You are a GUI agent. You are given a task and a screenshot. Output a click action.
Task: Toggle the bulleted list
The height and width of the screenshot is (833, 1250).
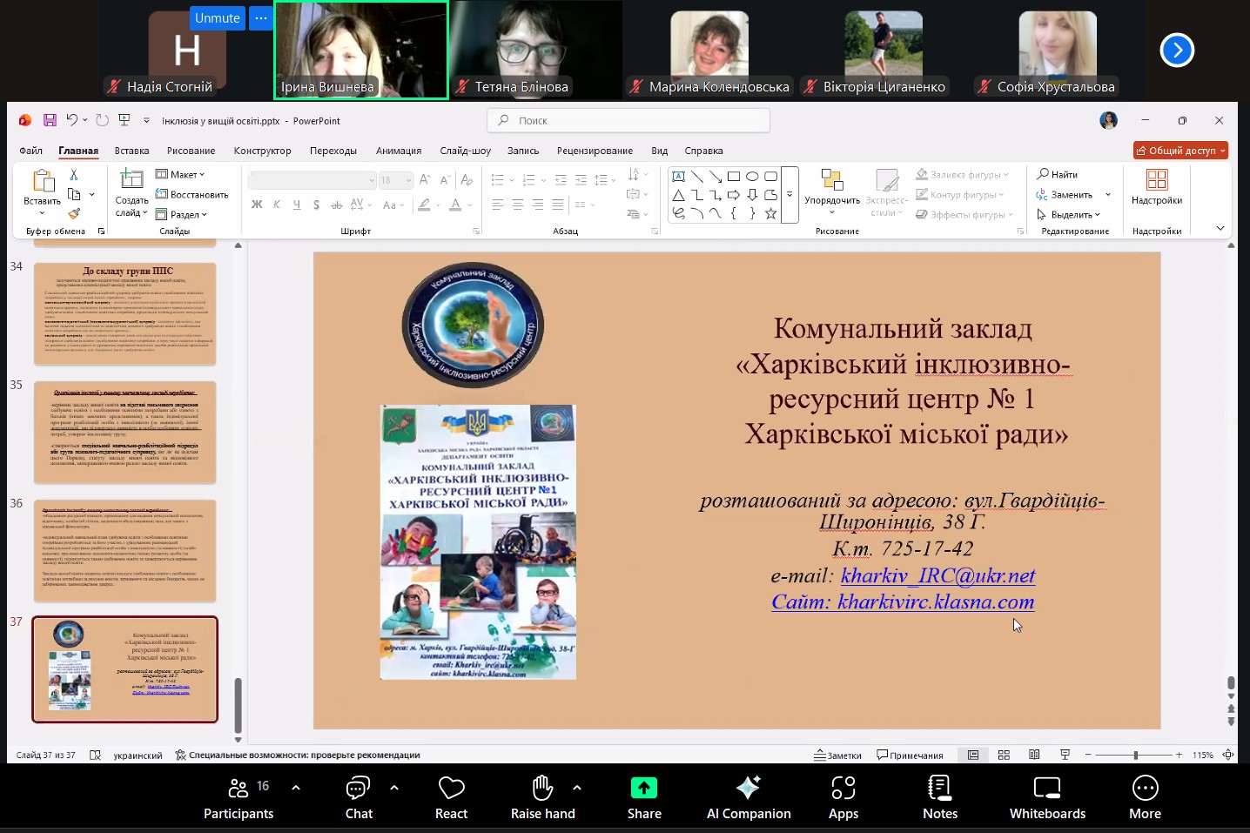pyautogui.click(x=496, y=179)
